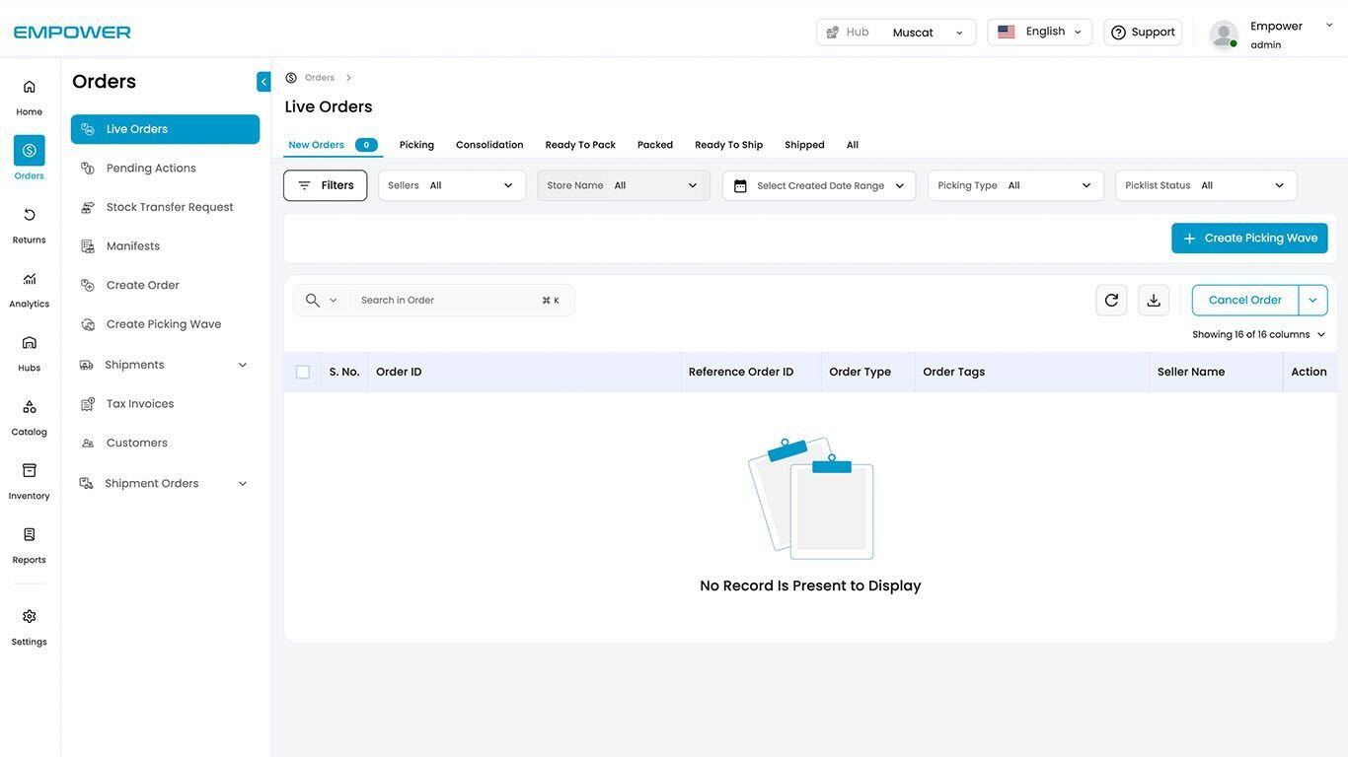Select the Consolidation tab

[489, 145]
